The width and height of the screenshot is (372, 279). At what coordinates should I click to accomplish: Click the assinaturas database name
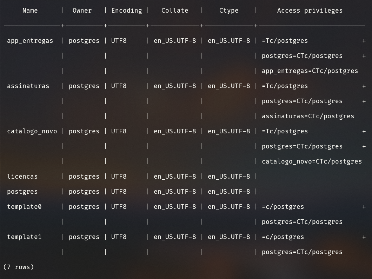pos(28,86)
